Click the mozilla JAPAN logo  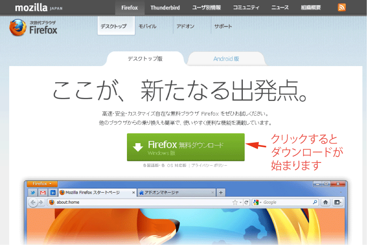(x=39, y=8)
